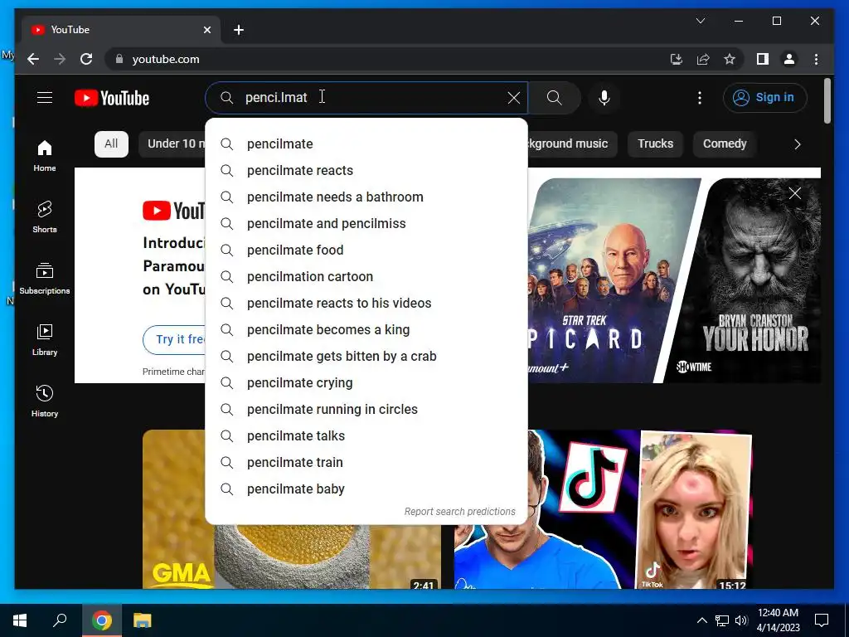Open History in the sidebar
The height and width of the screenshot is (637, 849).
[45, 401]
